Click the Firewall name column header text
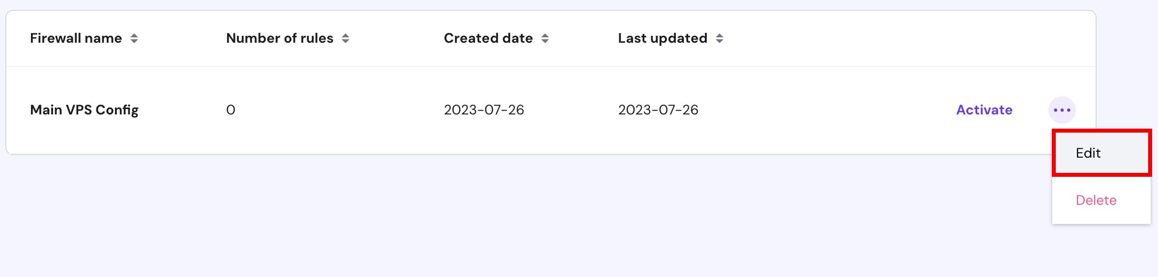This screenshot has width=1158, height=277. 76,38
